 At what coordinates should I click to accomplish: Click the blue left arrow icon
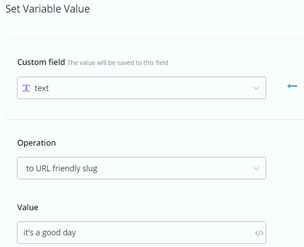tap(292, 86)
